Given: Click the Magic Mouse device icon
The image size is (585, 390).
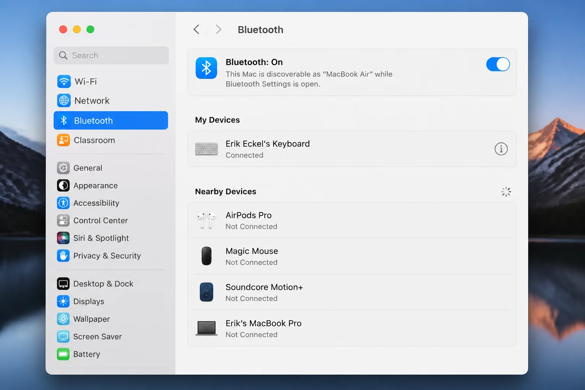Looking at the screenshot, I should point(206,256).
